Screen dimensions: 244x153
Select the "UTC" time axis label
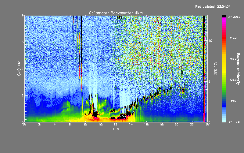[x=116, y=129]
